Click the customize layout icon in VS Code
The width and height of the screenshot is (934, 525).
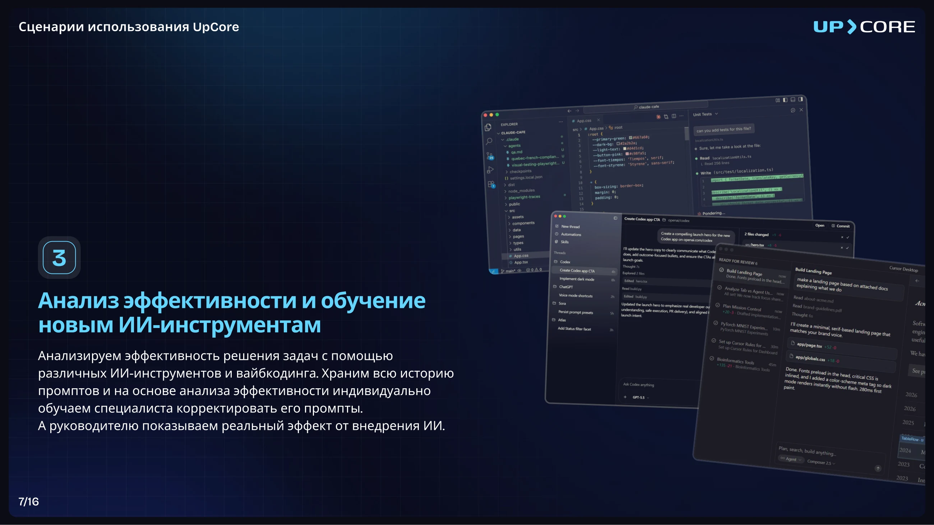point(777,100)
